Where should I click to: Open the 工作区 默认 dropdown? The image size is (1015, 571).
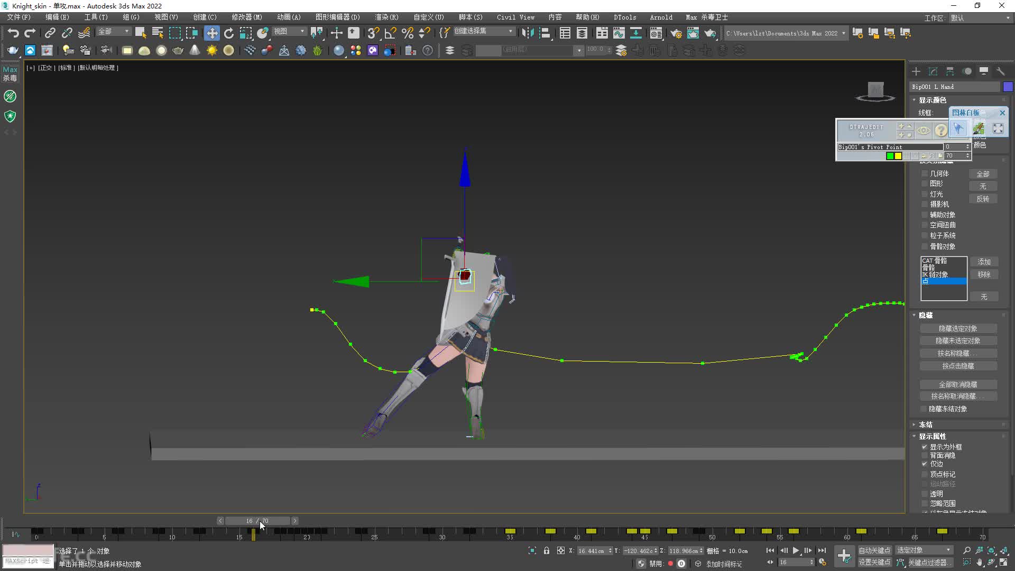point(980,18)
